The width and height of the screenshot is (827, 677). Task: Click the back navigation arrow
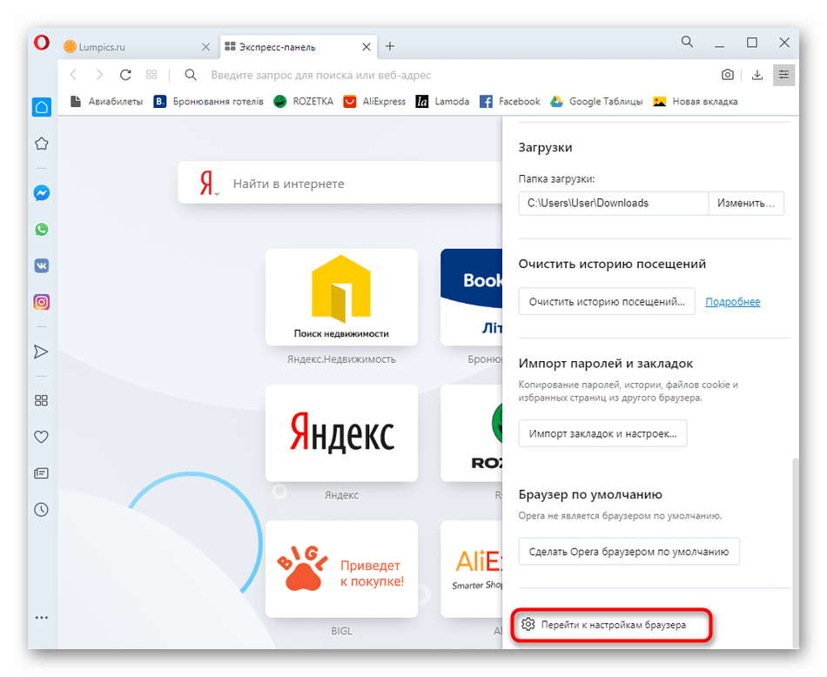74,75
